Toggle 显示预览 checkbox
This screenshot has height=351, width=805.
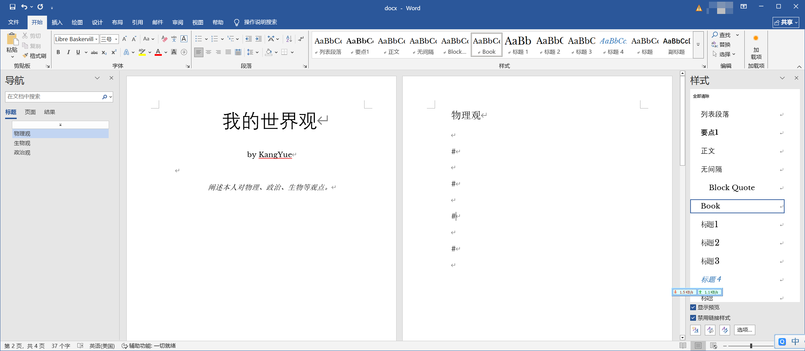[693, 307]
